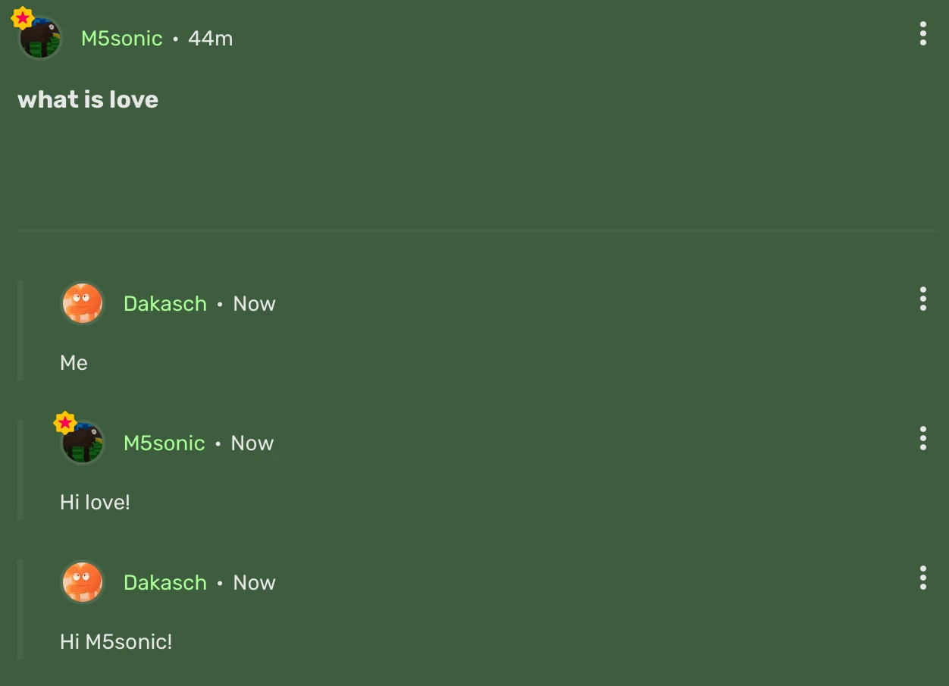949x686 pixels.
Task: Open the Dakasch username link above the "Me" reply
Action: tap(165, 304)
